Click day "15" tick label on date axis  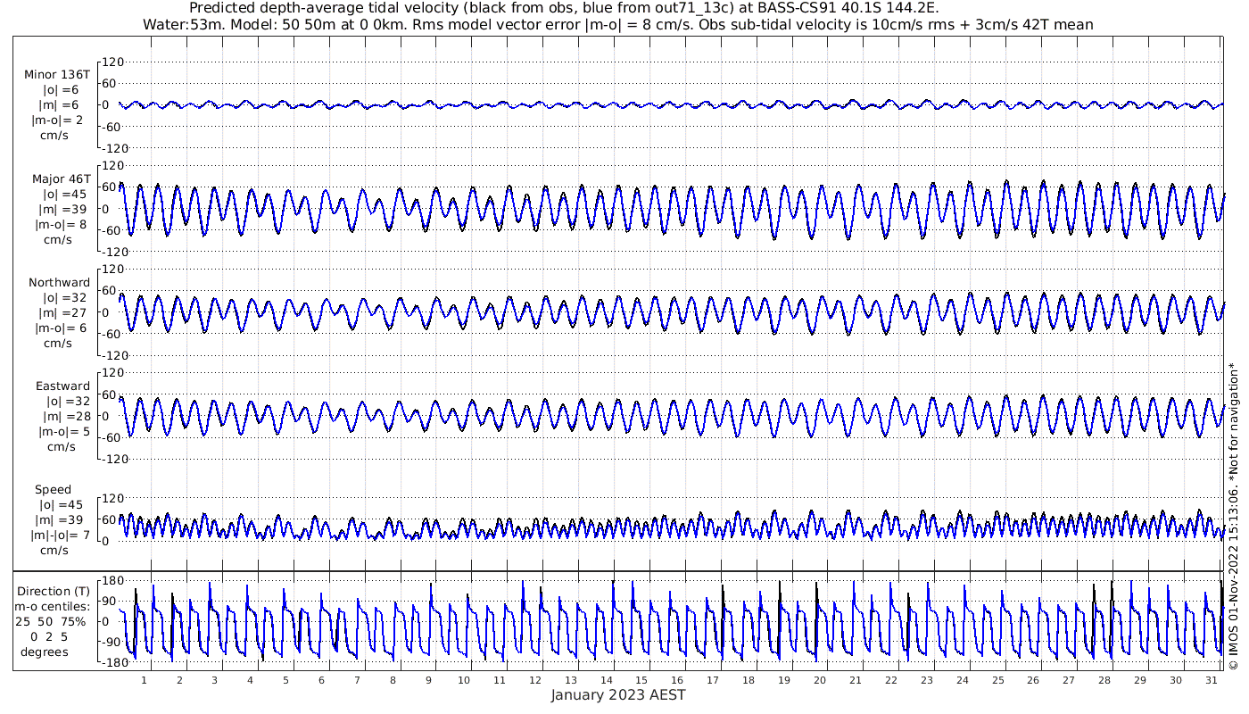click(641, 681)
